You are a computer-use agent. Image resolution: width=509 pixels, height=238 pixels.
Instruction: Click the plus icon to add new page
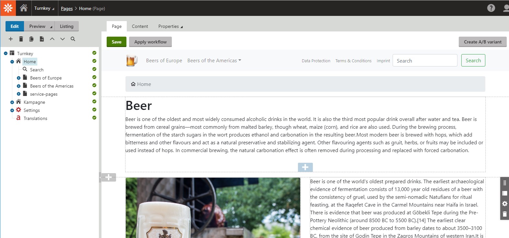coord(11,39)
